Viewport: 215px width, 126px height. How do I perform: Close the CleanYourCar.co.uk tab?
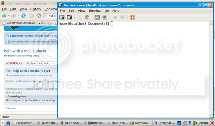tap(50, 23)
